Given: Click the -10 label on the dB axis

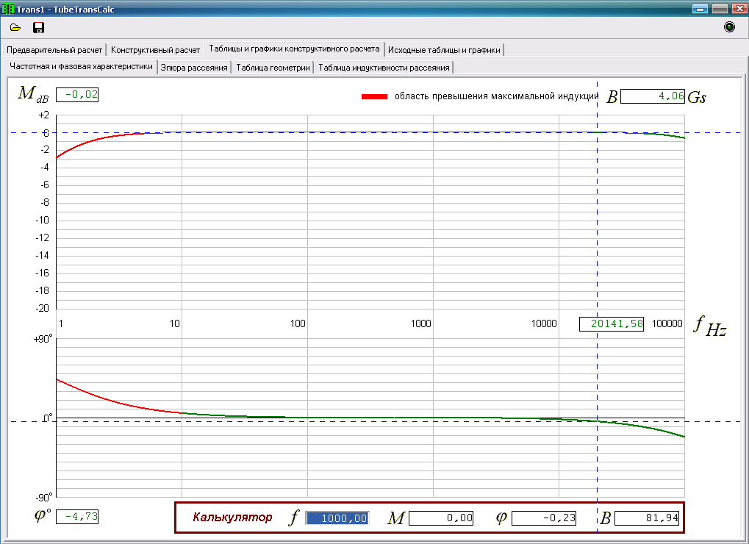Looking at the screenshot, I should coord(43,220).
